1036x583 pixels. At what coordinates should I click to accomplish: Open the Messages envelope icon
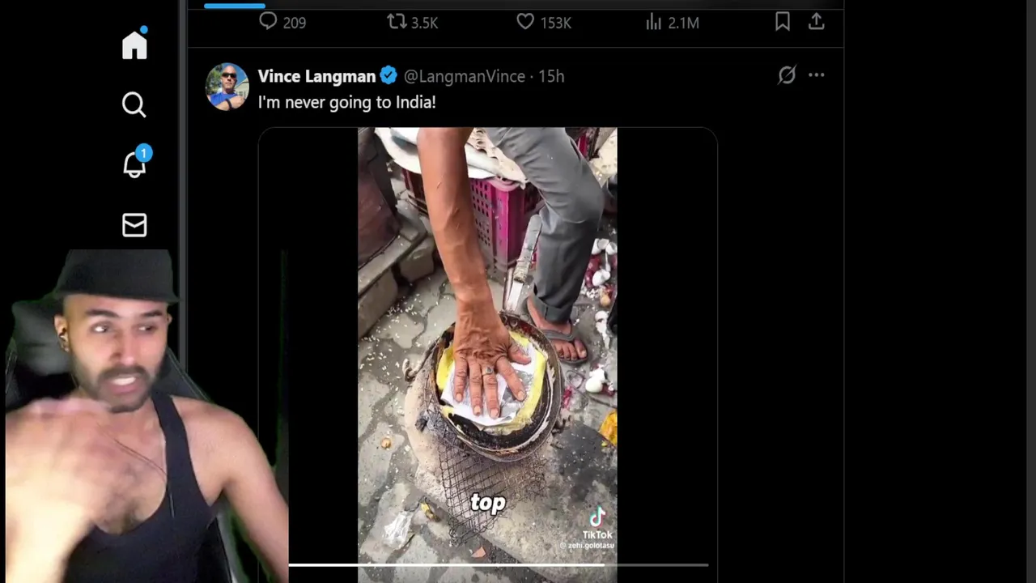pyautogui.click(x=134, y=225)
